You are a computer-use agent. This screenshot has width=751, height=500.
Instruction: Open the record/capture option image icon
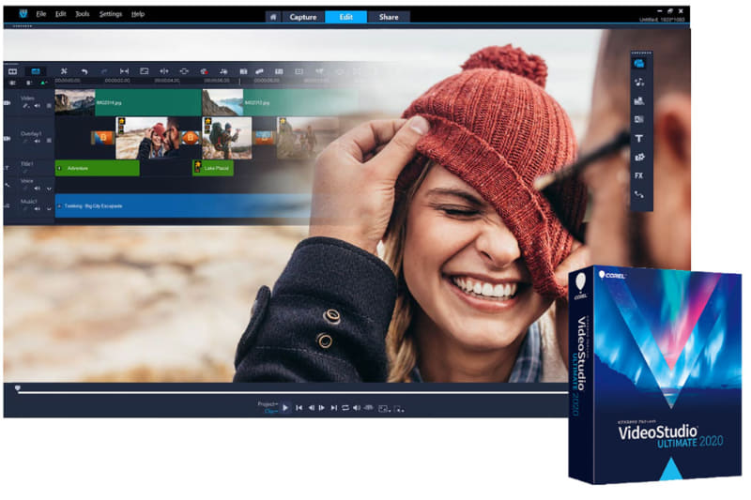click(145, 71)
